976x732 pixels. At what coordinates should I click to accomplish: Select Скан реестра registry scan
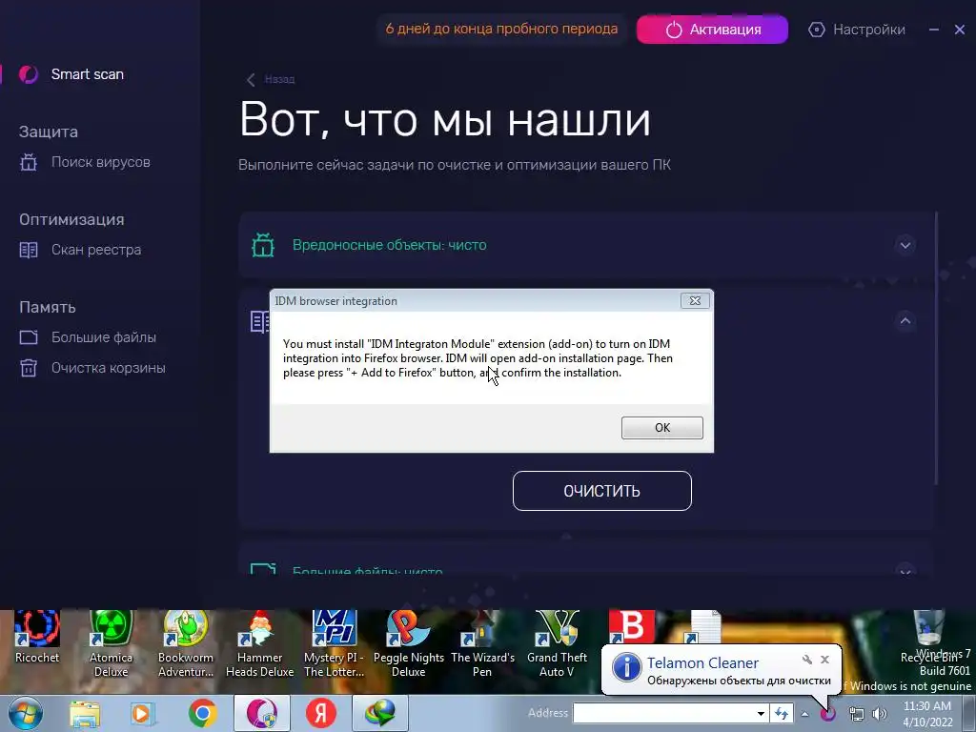(x=96, y=250)
